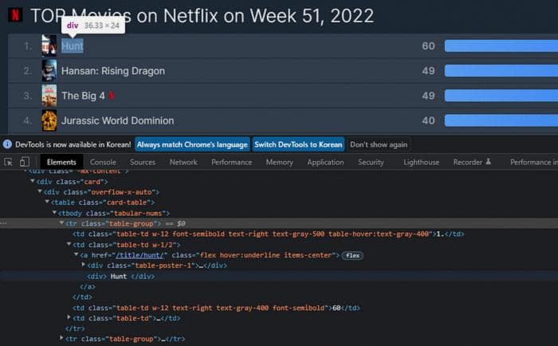The width and height of the screenshot is (558, 346).
Task: Expand the last collapsed tr table-group node
Action: pyautogui.click(x=61, y=338)
